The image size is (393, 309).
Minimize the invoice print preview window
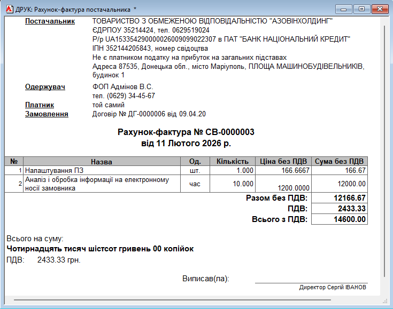click(344, 9)
